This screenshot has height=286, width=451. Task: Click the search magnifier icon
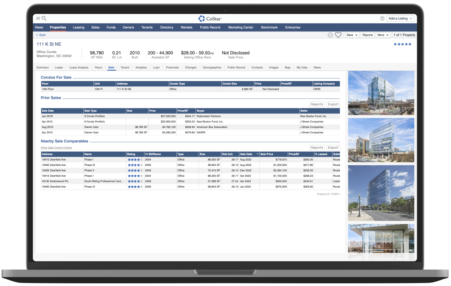coord(44,18)
